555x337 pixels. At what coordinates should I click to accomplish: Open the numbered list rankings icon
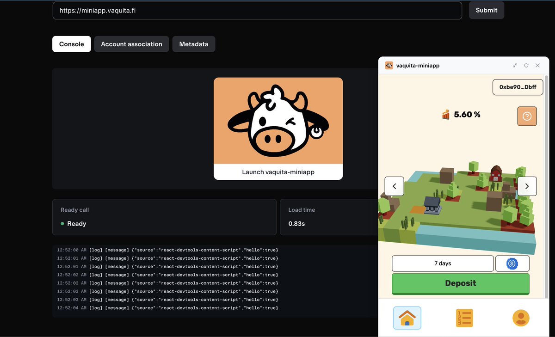click(464, 318)
